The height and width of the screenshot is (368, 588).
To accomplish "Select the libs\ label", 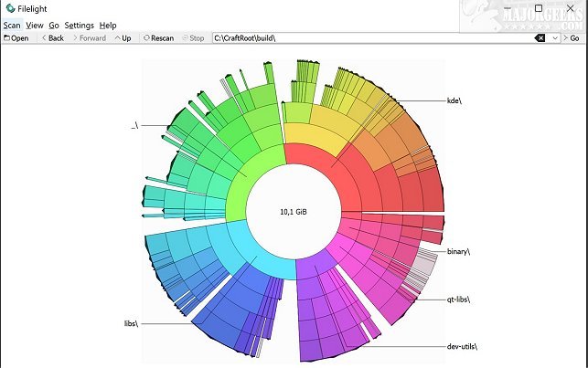I will 132,323.
